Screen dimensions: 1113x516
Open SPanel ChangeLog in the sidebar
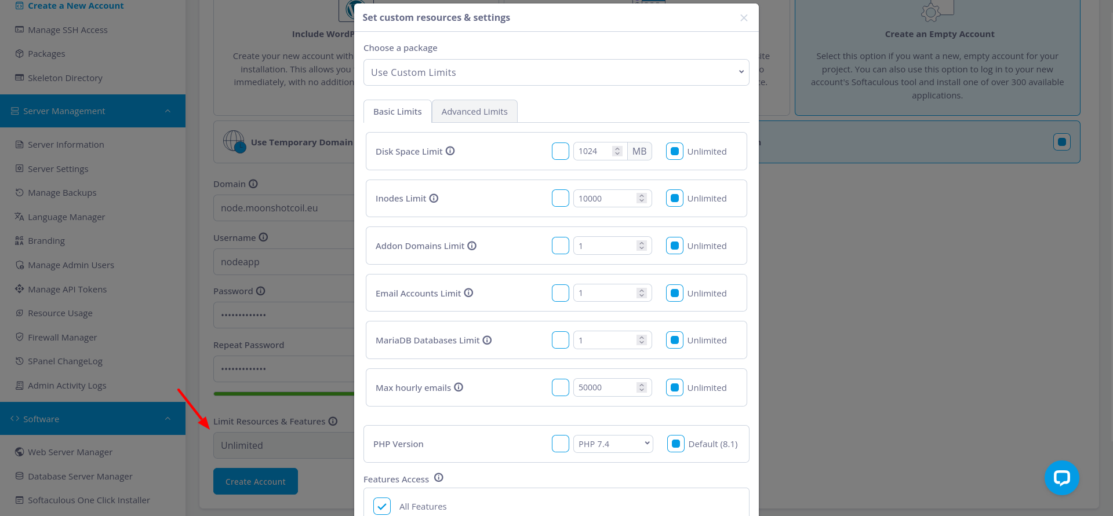pos(65,361)
